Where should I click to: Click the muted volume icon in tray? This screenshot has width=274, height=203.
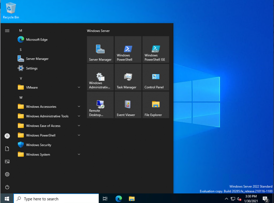pos(239,199)
